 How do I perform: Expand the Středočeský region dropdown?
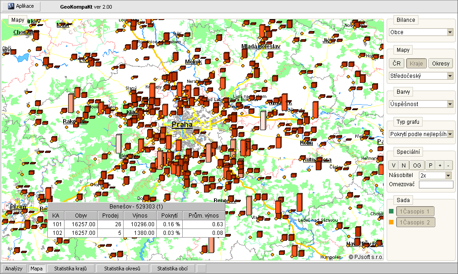tap(421, 76)
